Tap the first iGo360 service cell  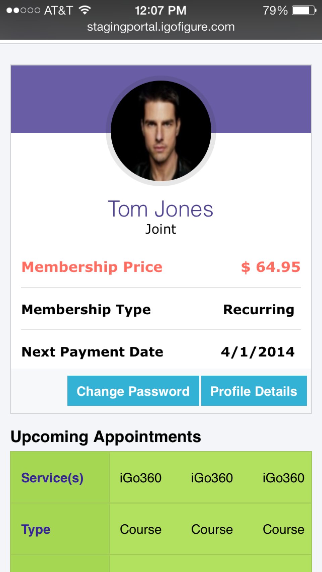[x=141, y=478]
